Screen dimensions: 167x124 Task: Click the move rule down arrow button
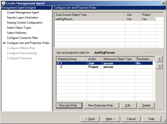pos(159,66)
